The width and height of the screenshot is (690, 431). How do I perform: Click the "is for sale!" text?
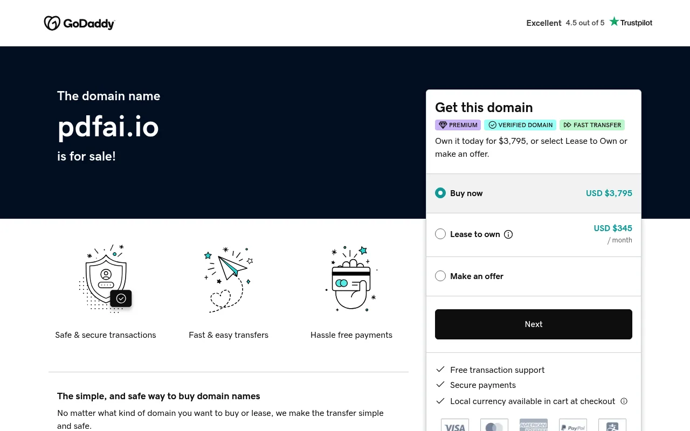click(86, 156)
